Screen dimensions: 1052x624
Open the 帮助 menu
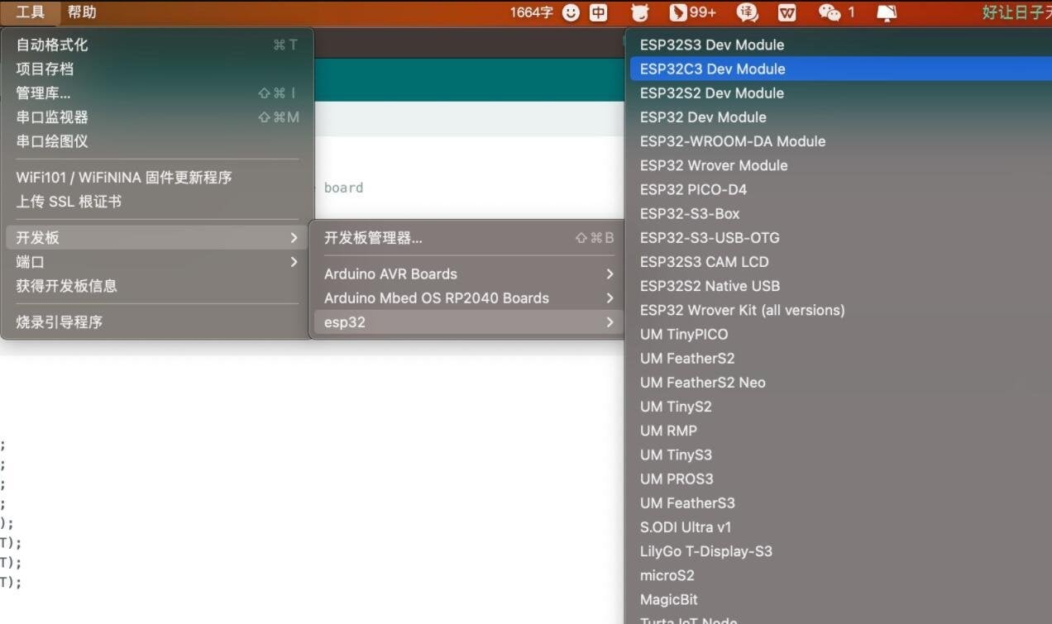[82, 12]
